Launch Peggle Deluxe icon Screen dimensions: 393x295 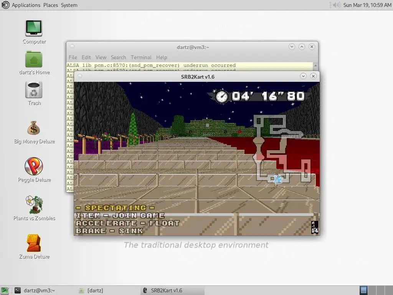coord(34,166)
